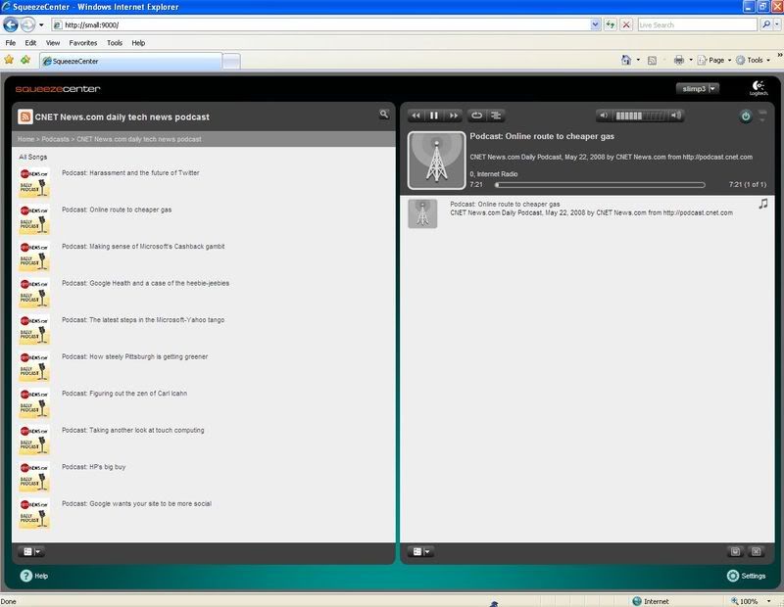This screenshot has height=607, width=784.
Task: Skip to the previous track
Action: 416,116
